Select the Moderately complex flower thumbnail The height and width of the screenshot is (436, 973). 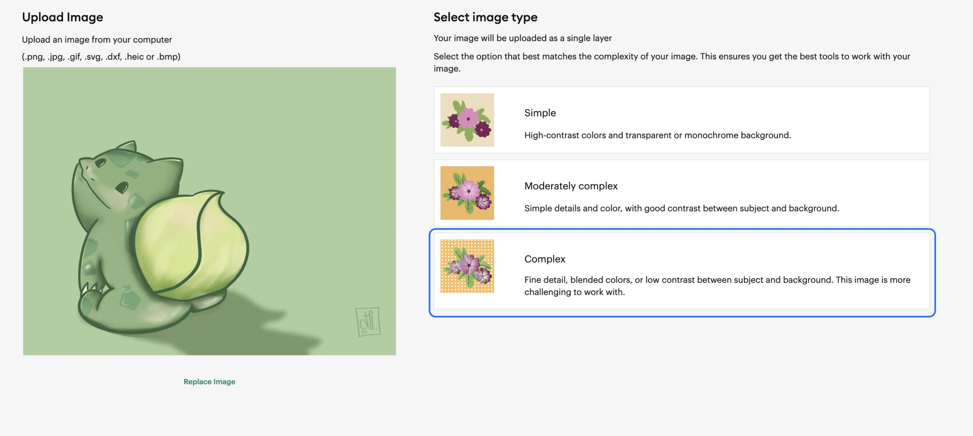467,193
